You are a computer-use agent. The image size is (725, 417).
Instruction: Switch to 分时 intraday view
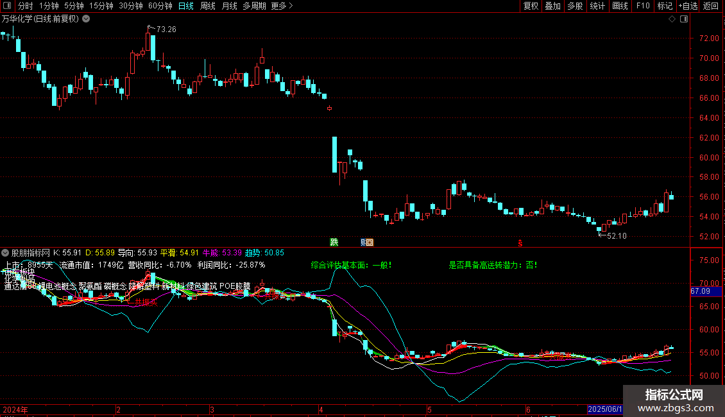tap(25, 6)
